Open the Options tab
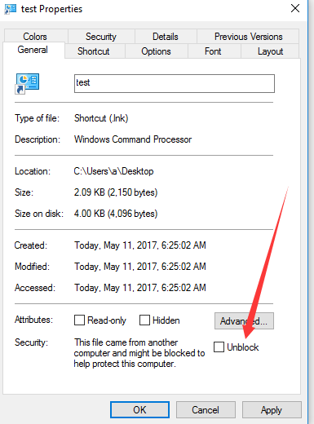314x424 pixels. click(156, 51)
